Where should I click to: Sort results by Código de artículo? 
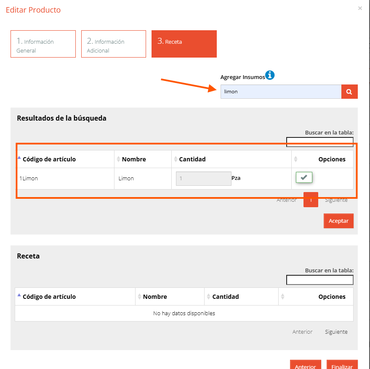click(x=65, y=159)
